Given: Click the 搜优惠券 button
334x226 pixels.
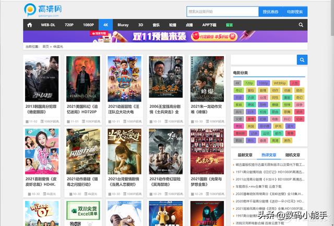Looking at the screenshot, I should pos(270,11).
